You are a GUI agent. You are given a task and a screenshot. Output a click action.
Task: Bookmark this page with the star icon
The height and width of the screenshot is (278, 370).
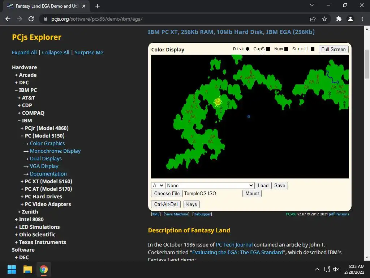click(324, 19)
